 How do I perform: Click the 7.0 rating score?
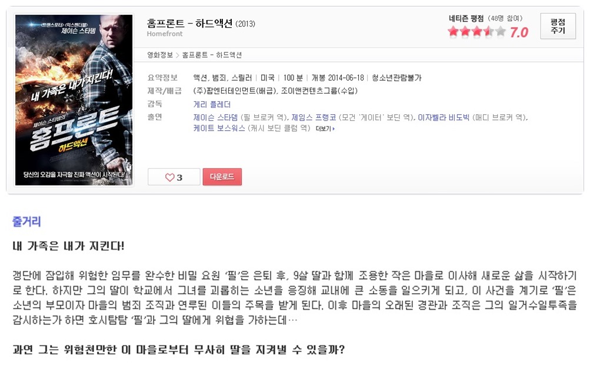pyautogui.click(x=519, y=32)
